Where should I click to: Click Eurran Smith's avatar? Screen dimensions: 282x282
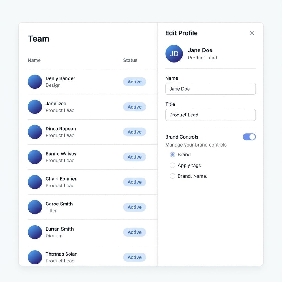pos(35,232)
